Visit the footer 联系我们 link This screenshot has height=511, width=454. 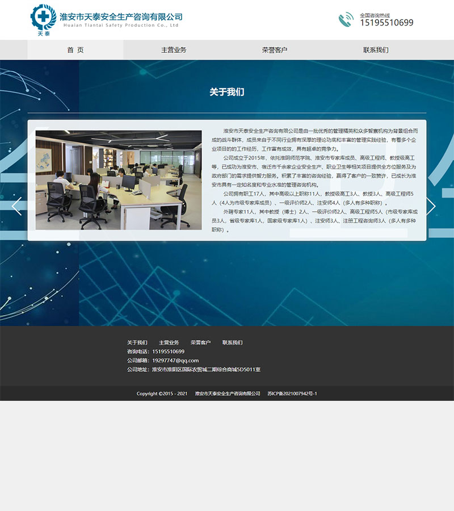pyautogui.click(x=232, y=342)
